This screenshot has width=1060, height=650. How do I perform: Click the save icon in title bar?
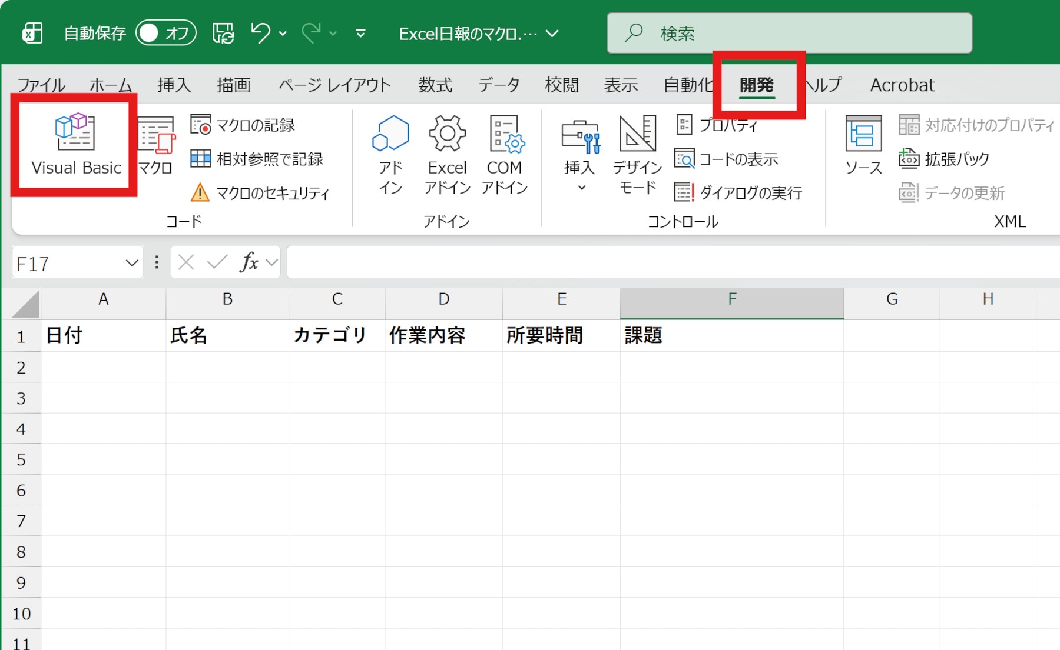[x=223, y=34]
